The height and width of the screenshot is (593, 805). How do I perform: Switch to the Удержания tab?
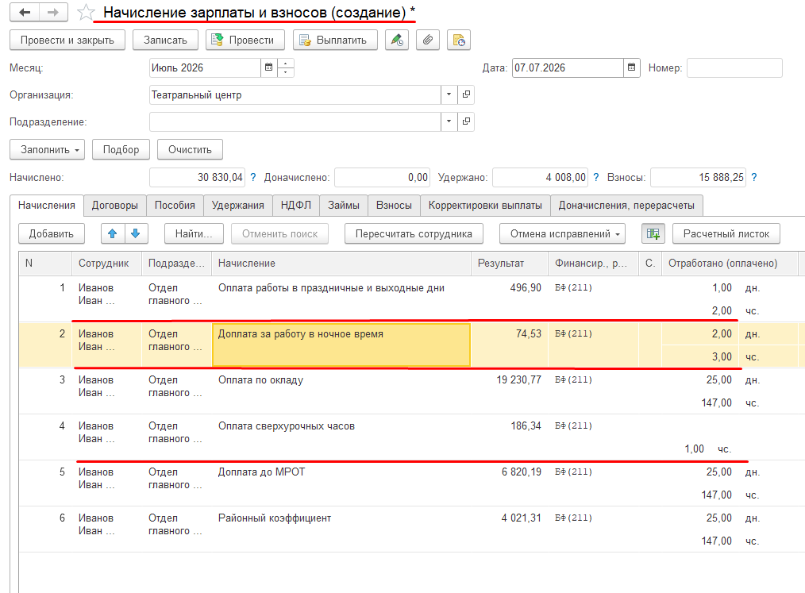click(x=237, y=206)
